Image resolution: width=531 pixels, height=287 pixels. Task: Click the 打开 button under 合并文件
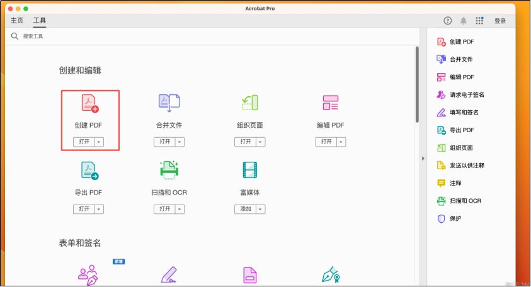(164, 142)
